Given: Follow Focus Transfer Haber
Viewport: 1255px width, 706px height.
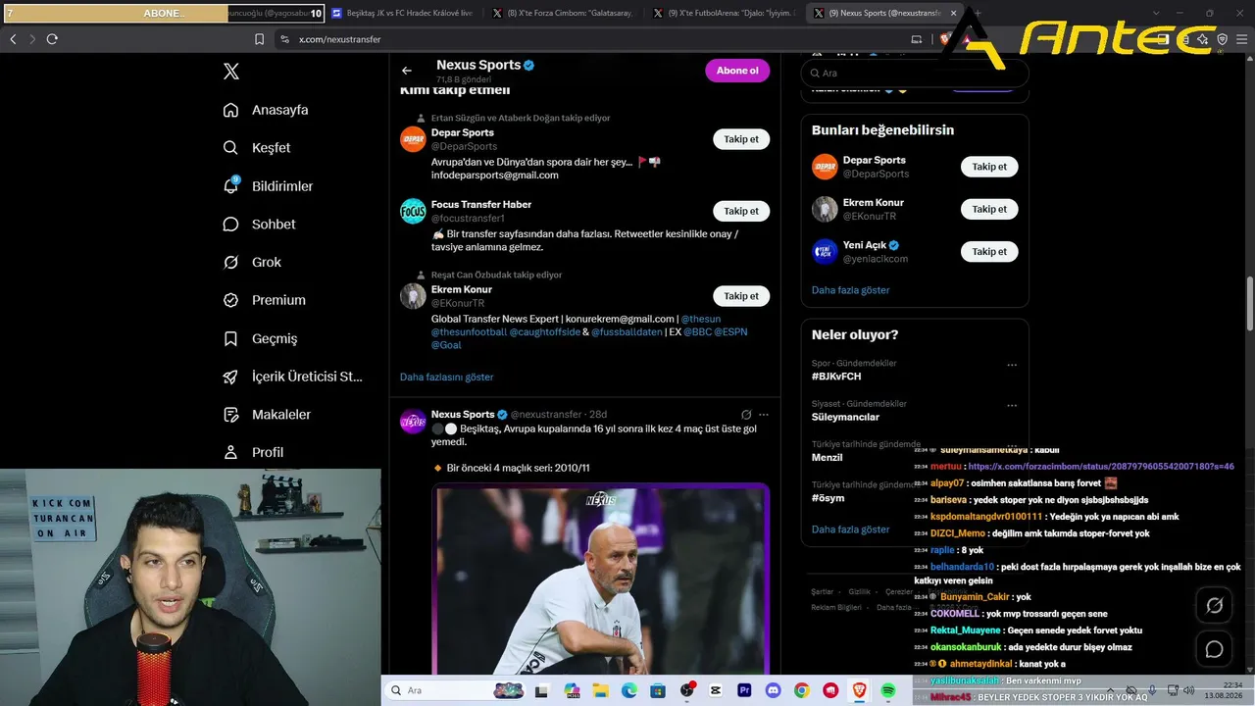Looking at the screenshot, I should (x=741, y=211).
